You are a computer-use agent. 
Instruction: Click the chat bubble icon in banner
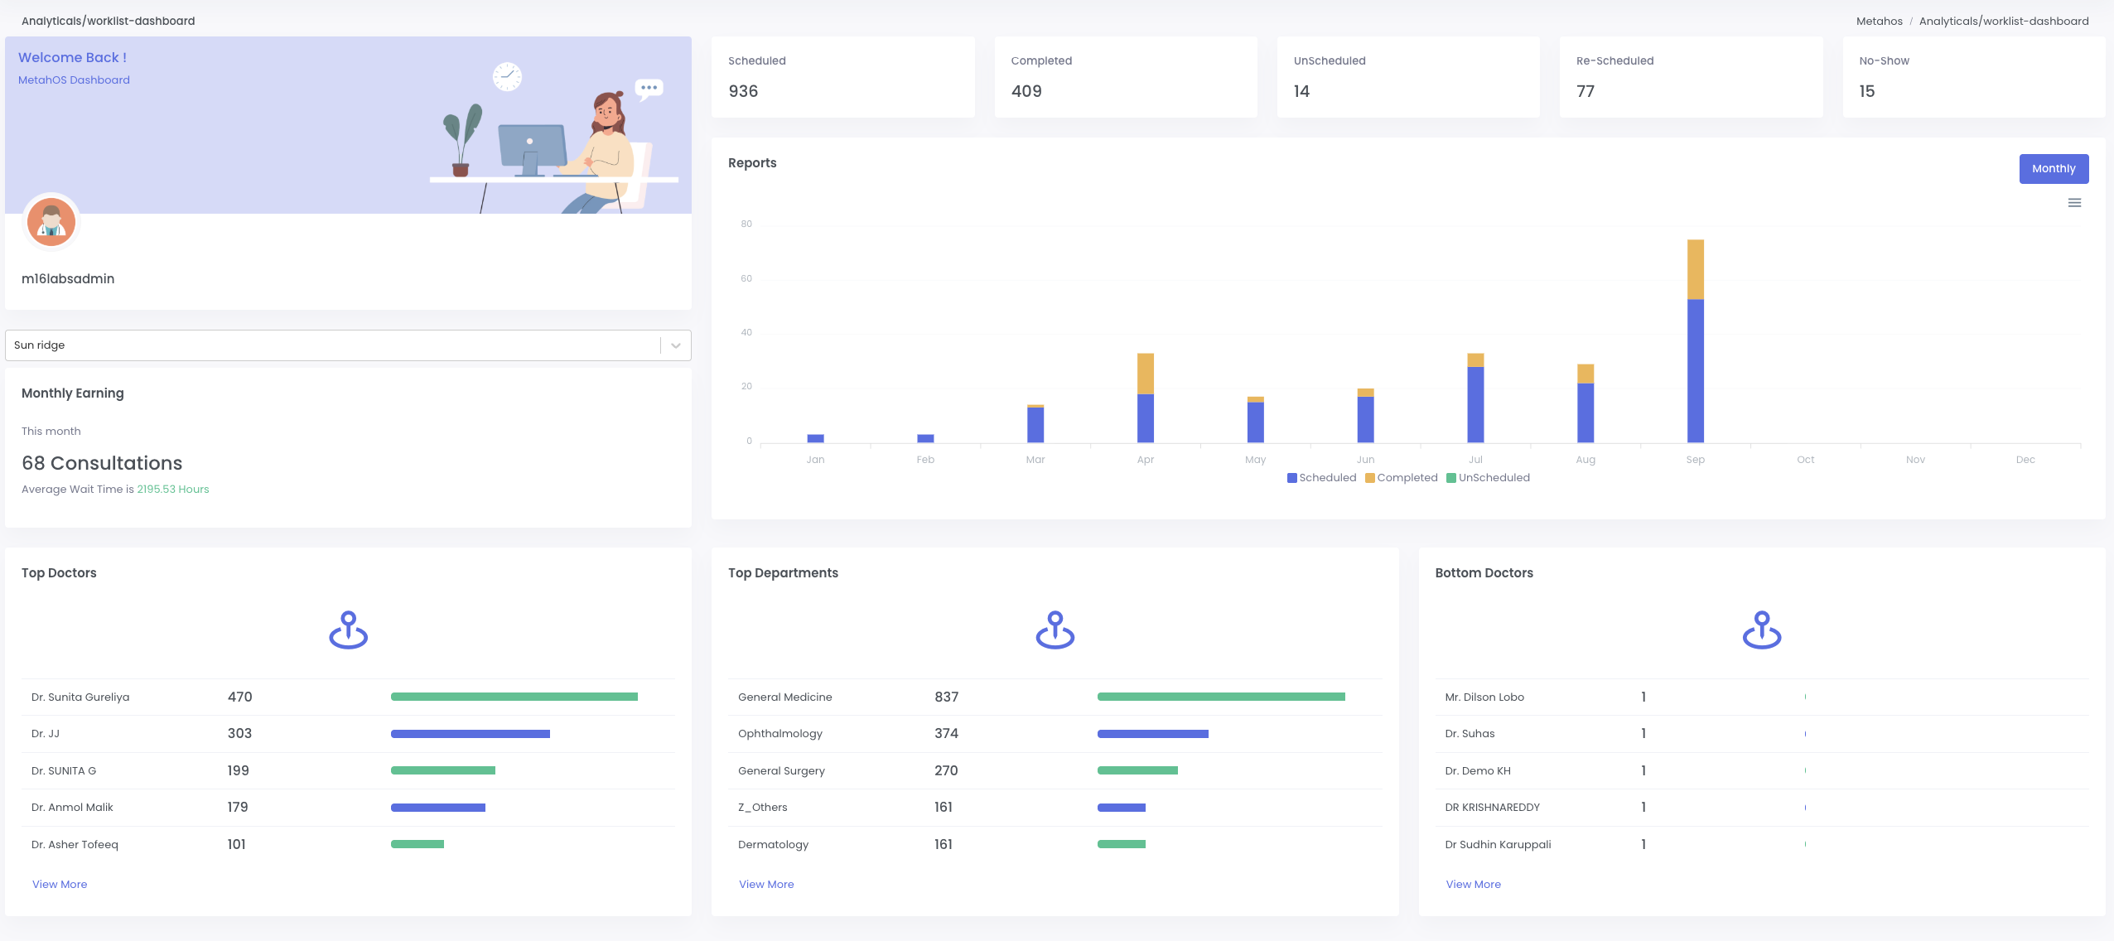point(649,88)
